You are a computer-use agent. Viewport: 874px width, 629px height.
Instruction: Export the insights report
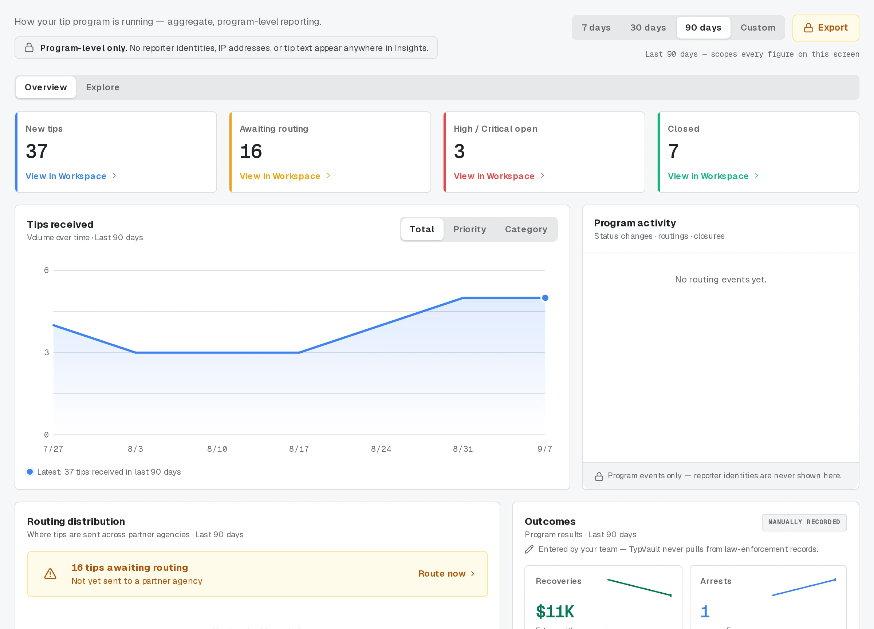(826, 28)
